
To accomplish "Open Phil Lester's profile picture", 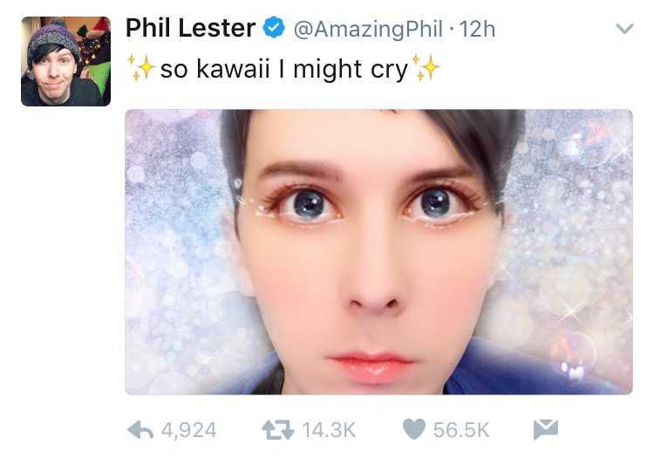I will [65, 62].
